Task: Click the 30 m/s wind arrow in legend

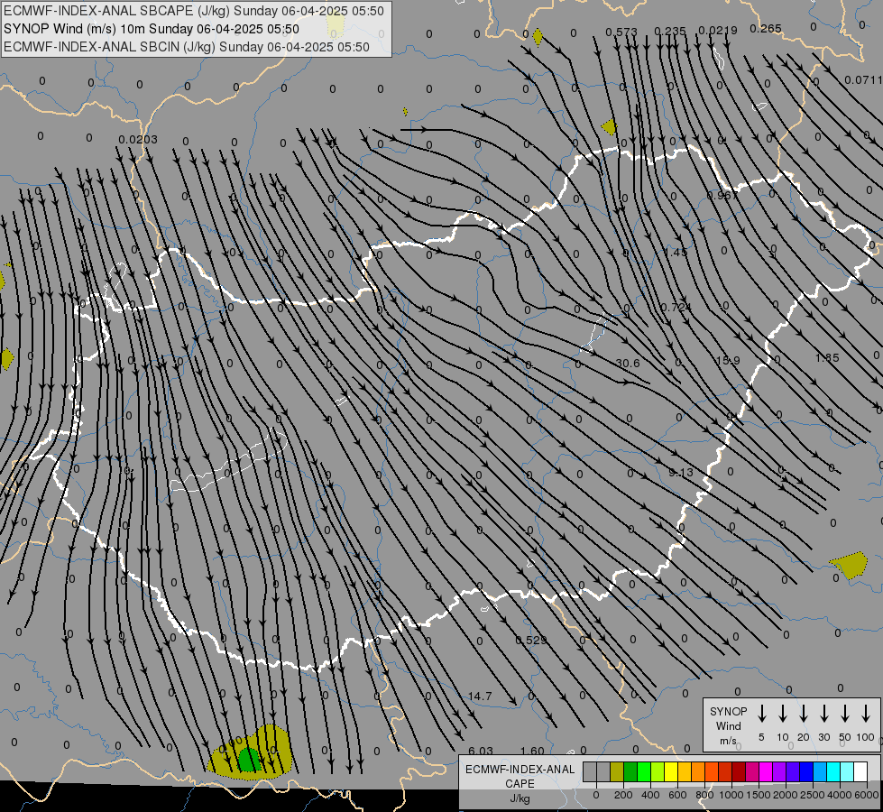Action: pyautogui.click(x=823, y=714)
